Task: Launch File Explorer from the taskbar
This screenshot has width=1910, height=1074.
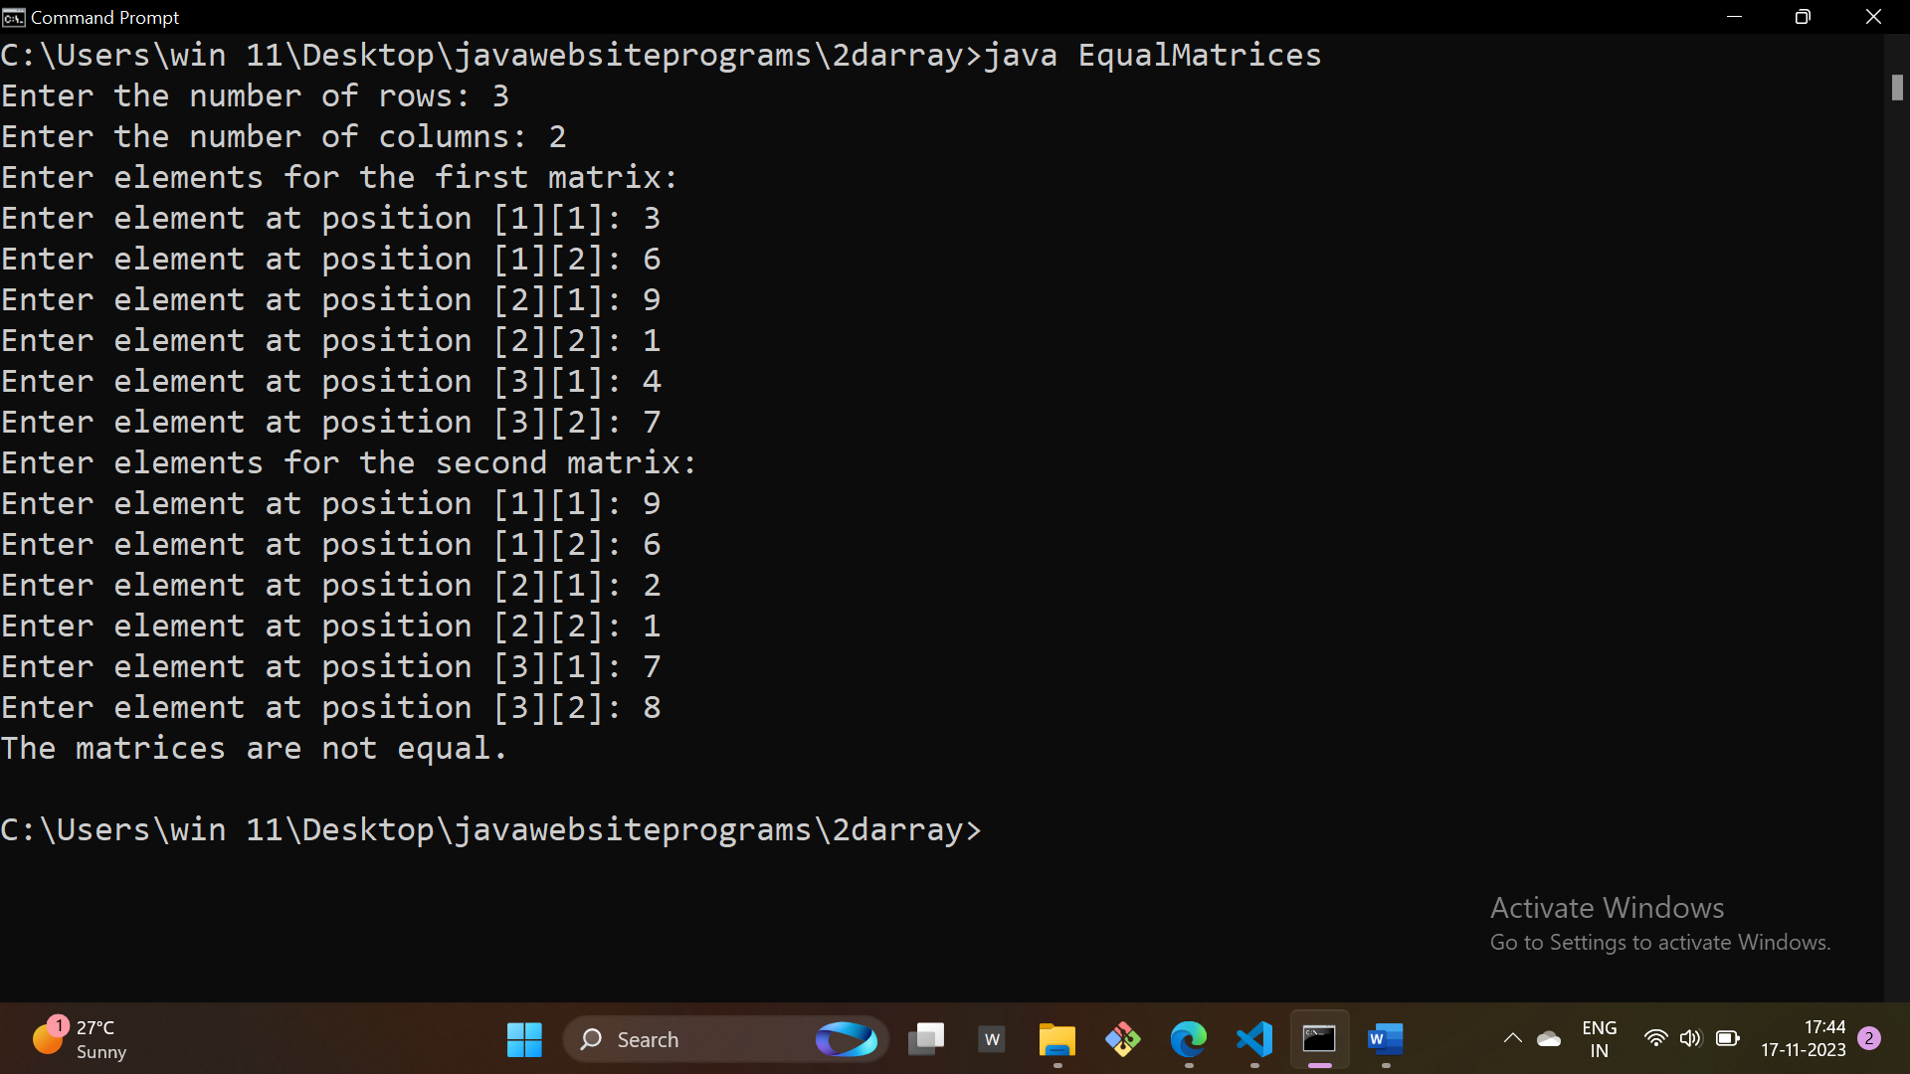Action: [x=1056, y=1040]
